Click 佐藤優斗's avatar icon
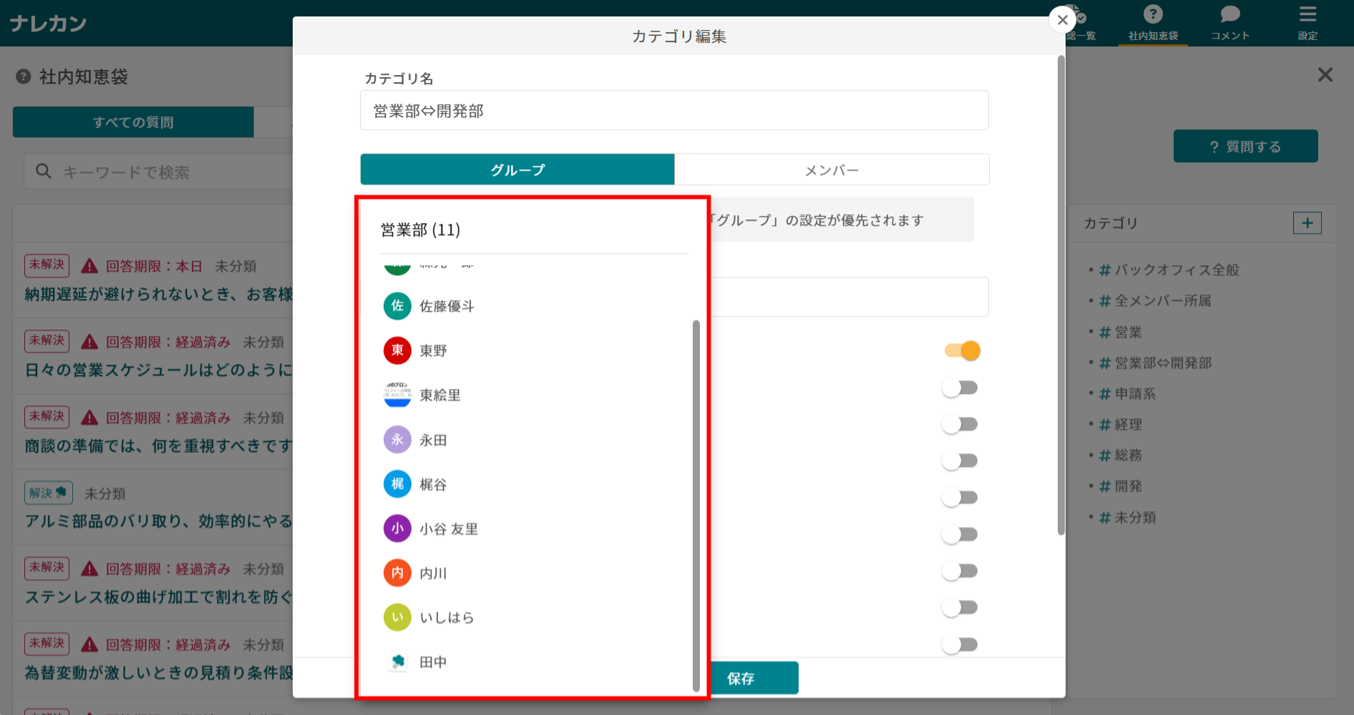 (x=397, y=305)
